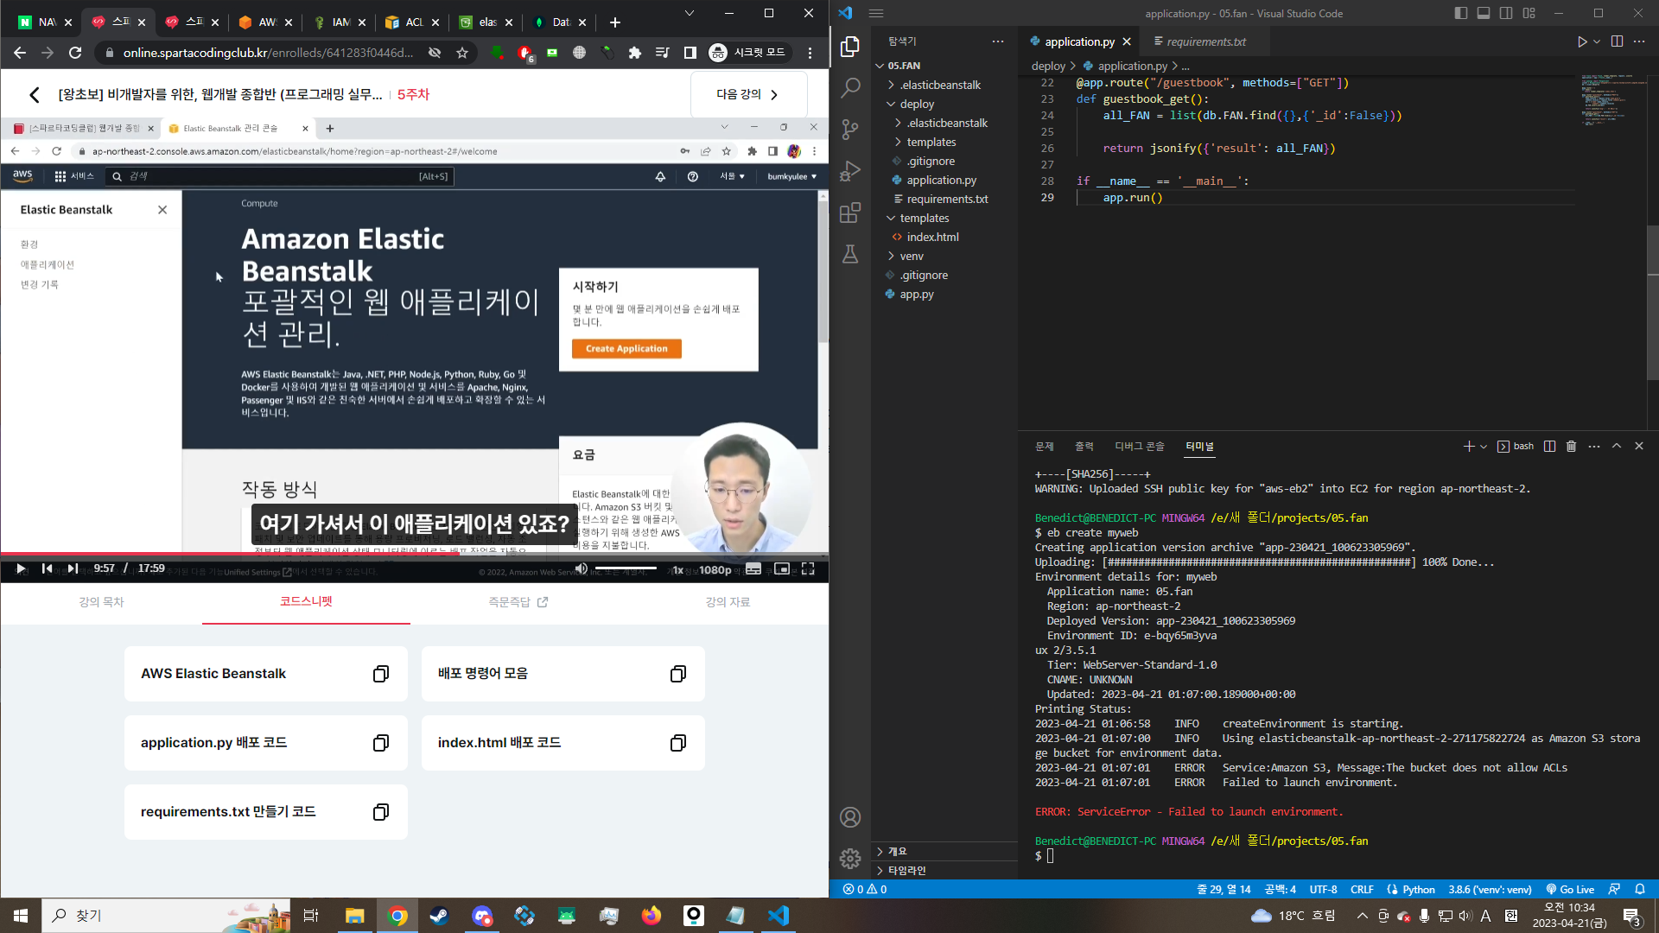Open Chrome tab search dropdown
The width and height of the screenshot is (1659, 933).
(689, 13)
